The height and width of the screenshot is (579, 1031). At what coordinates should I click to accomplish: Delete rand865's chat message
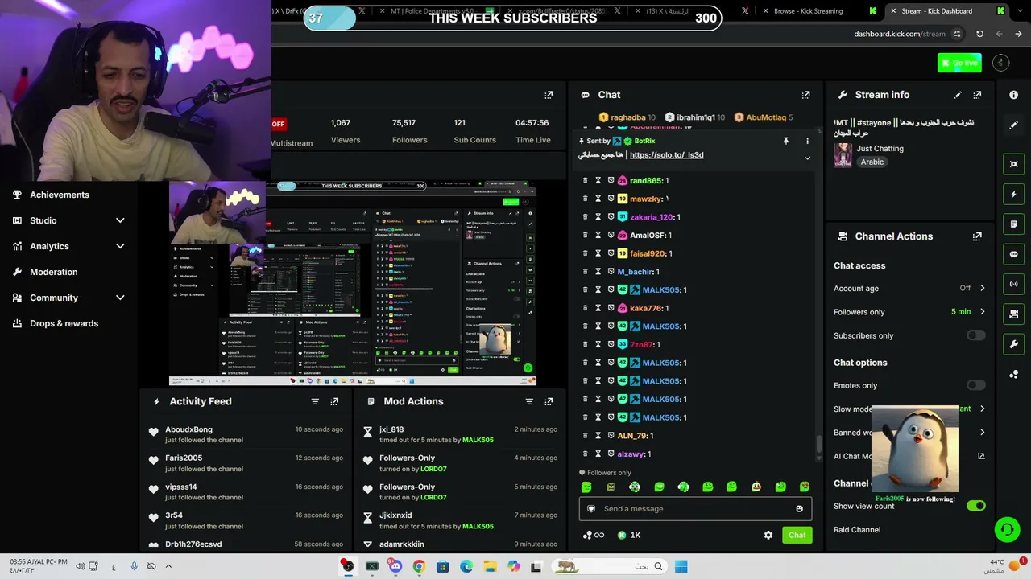point(585,181)
